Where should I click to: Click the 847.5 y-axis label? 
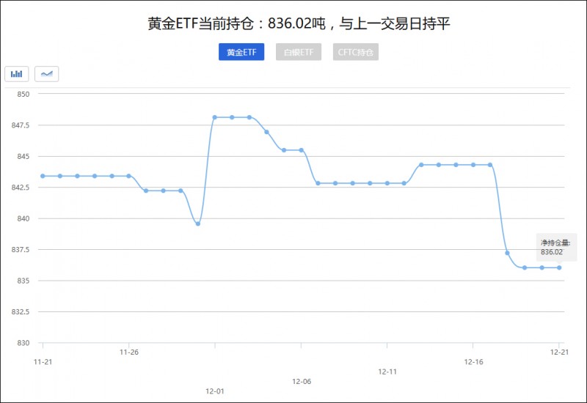21,125
